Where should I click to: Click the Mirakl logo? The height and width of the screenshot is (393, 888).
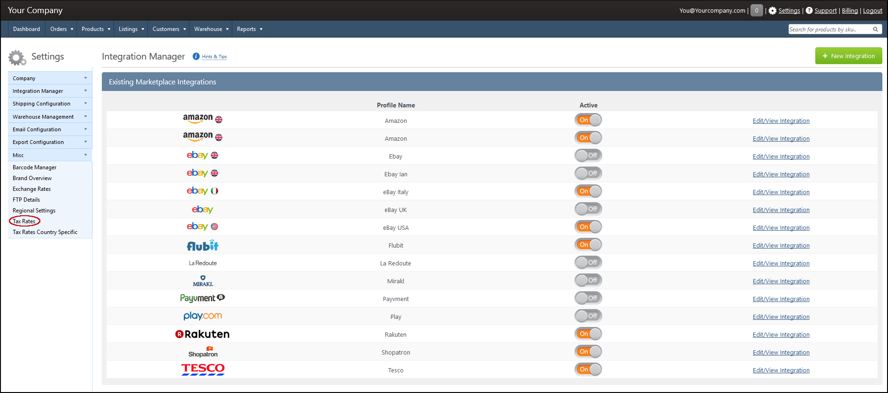click(x=203, y=281)
